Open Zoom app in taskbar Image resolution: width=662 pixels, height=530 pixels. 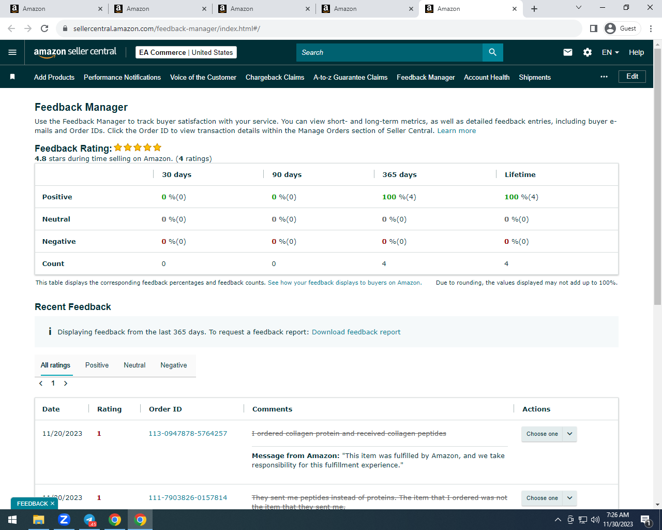pos(64,520)
